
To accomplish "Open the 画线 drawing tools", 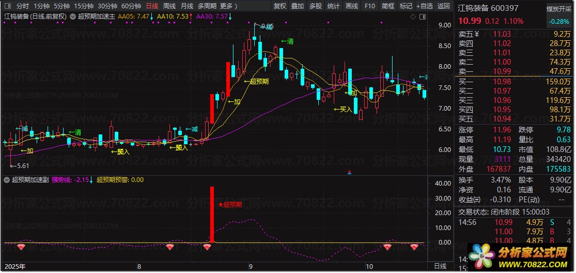I will click(352, 6).
